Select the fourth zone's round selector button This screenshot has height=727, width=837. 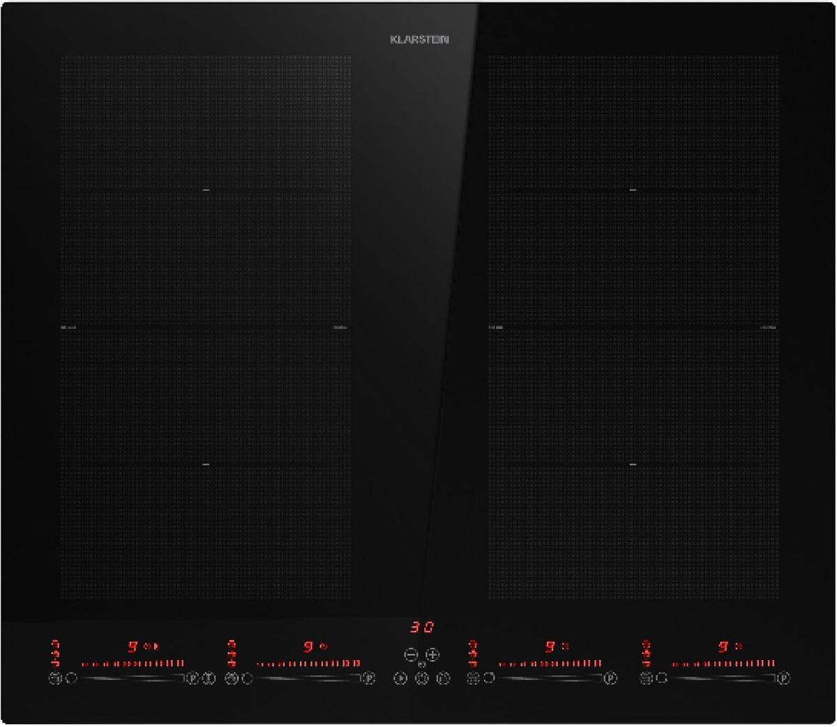pyautogui.click(x=662, y=678)
